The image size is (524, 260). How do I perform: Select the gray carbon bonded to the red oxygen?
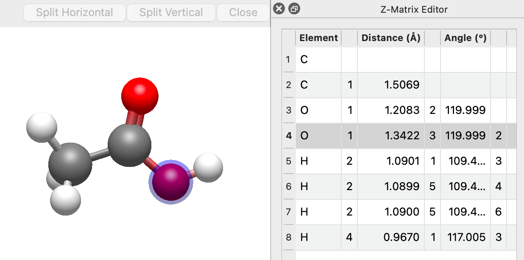(129, 145)
